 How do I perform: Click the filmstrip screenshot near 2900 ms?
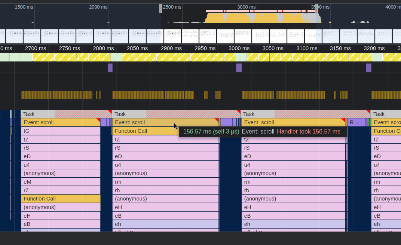(172, 36)
